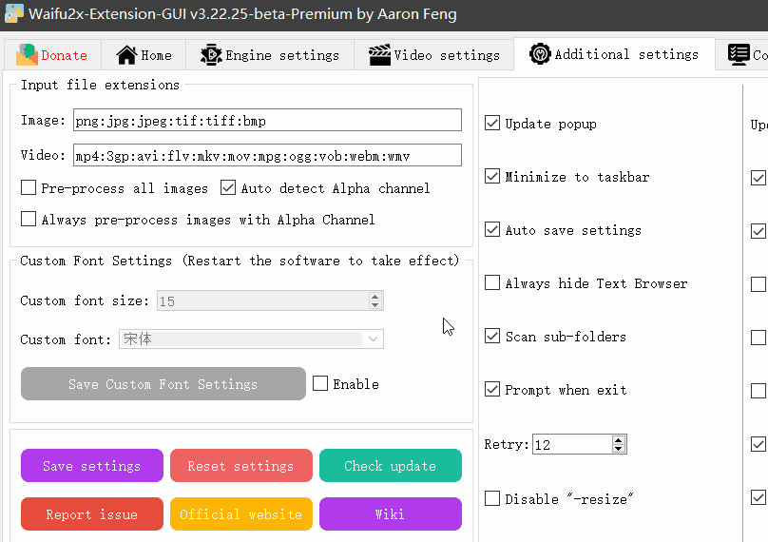Enable Always pre-process images with Alpha Channel

pyautogui.click(x=29, y=219)
